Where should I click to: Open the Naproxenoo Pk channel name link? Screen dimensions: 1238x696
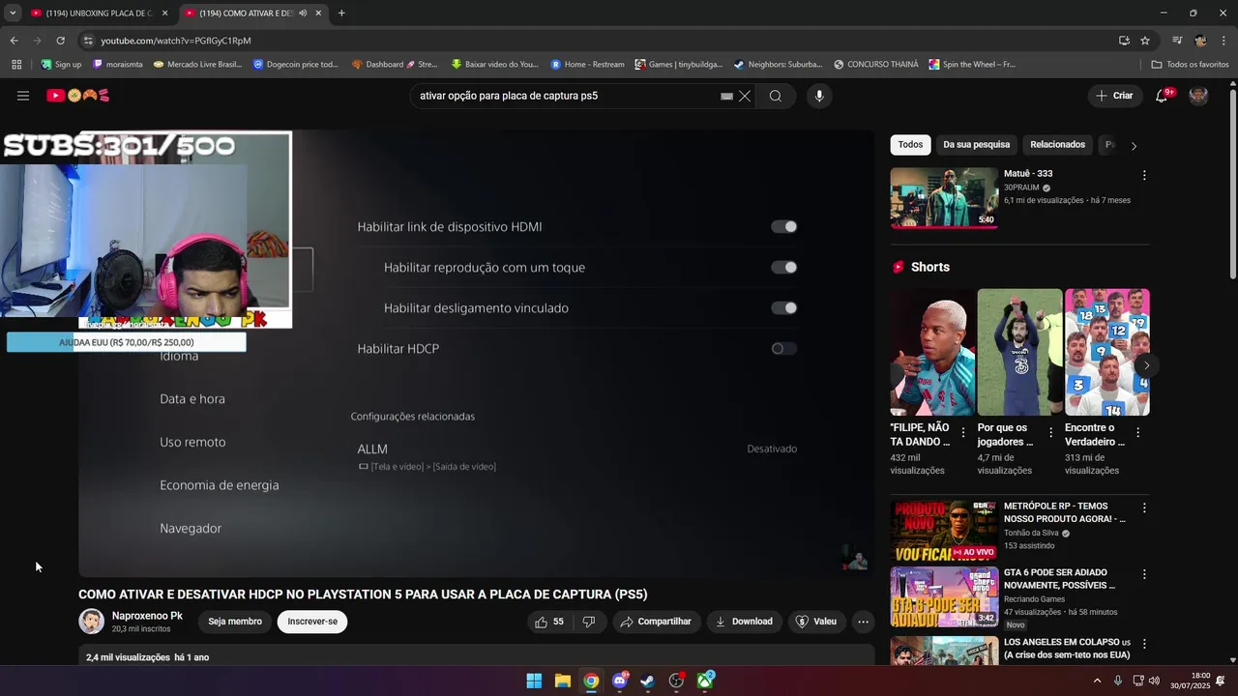pyautogui.click(x=147, y=616)
